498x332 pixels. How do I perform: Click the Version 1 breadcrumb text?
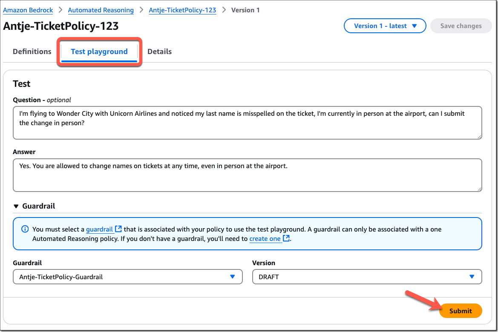[245, 10]
